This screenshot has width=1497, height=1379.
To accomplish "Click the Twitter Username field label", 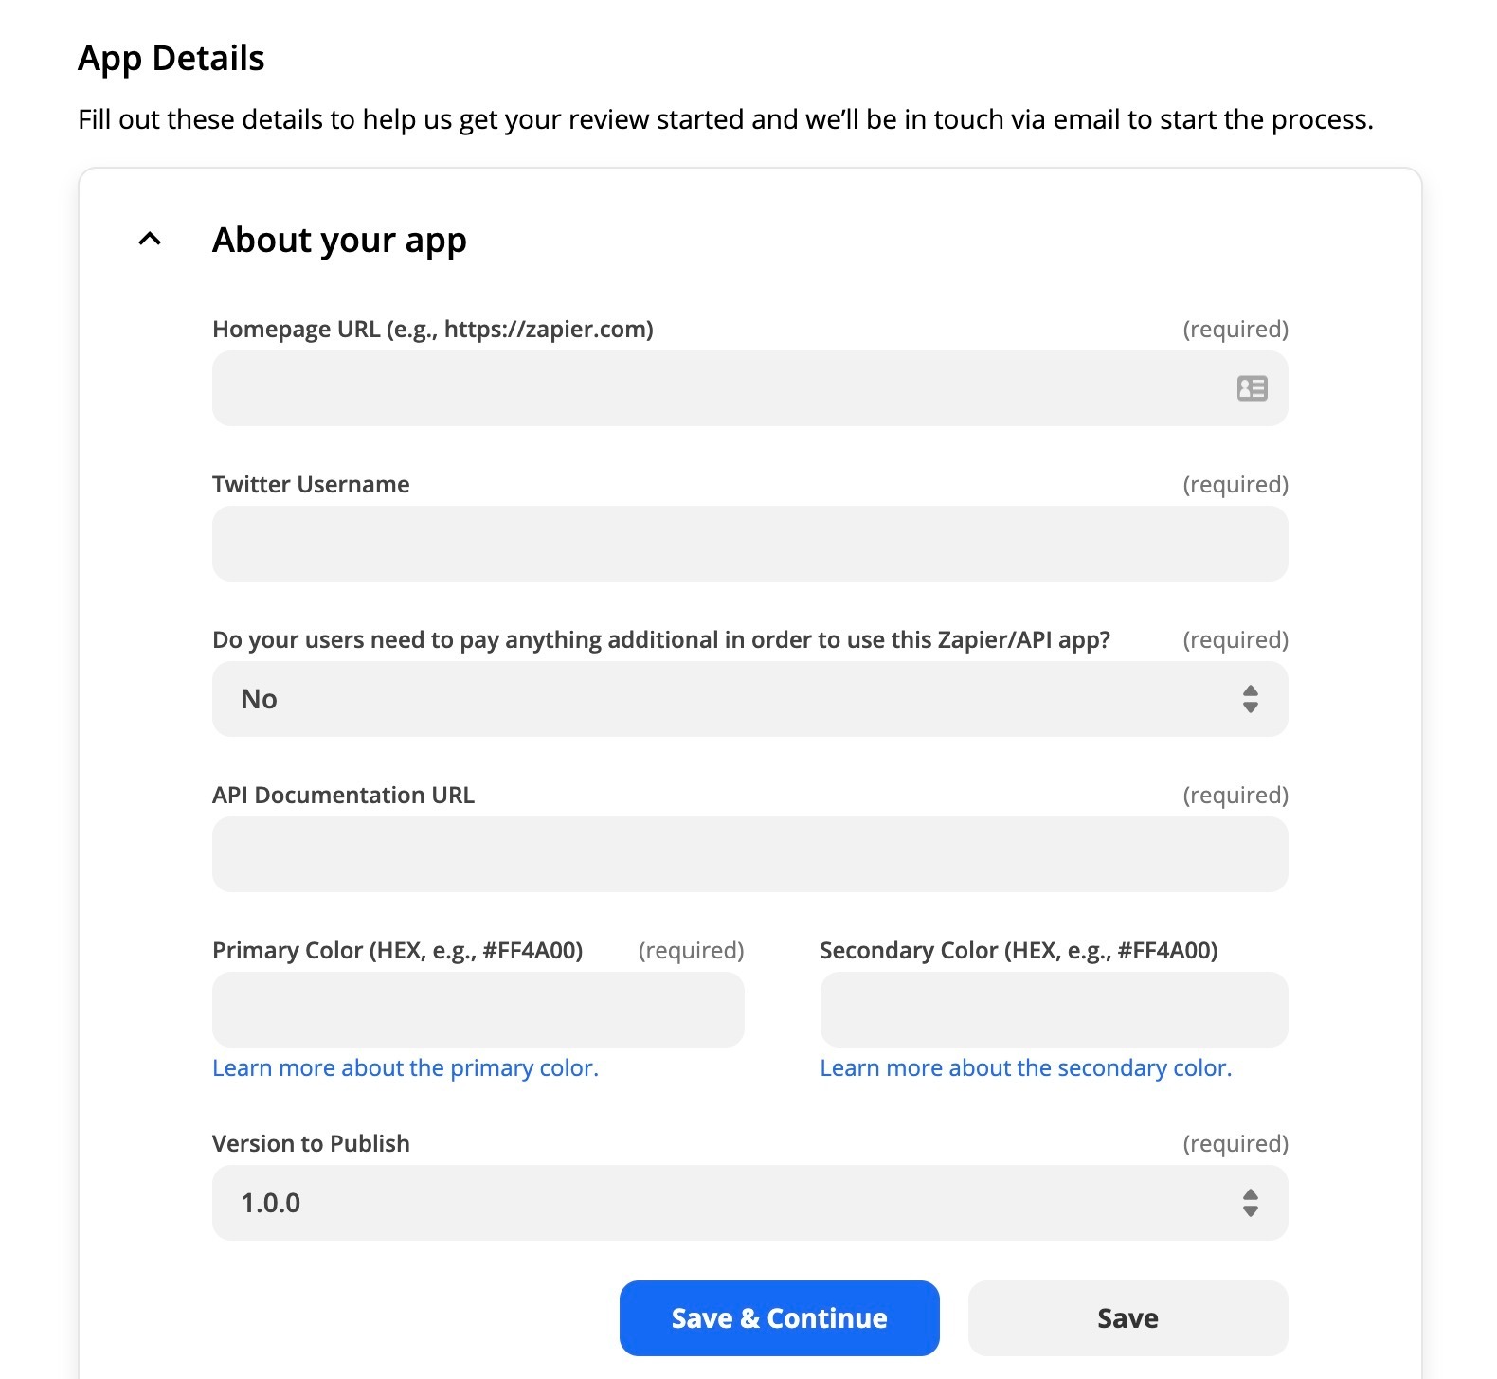I will coord(311,485).
